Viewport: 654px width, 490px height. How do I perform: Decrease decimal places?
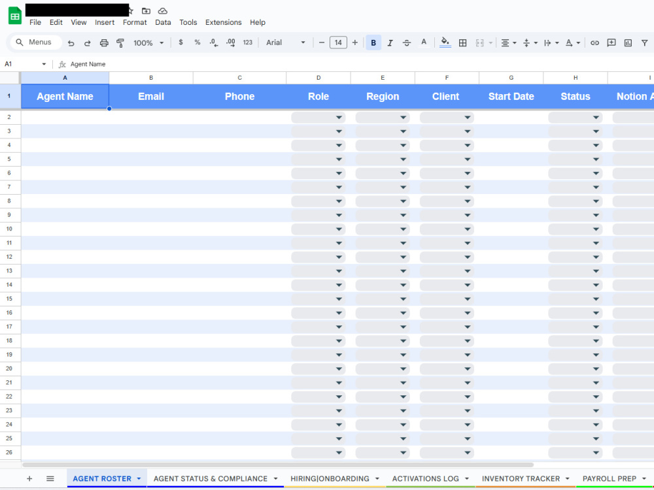tap(214, 42)
